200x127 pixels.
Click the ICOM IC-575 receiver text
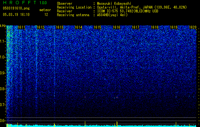tap(128, 11)
